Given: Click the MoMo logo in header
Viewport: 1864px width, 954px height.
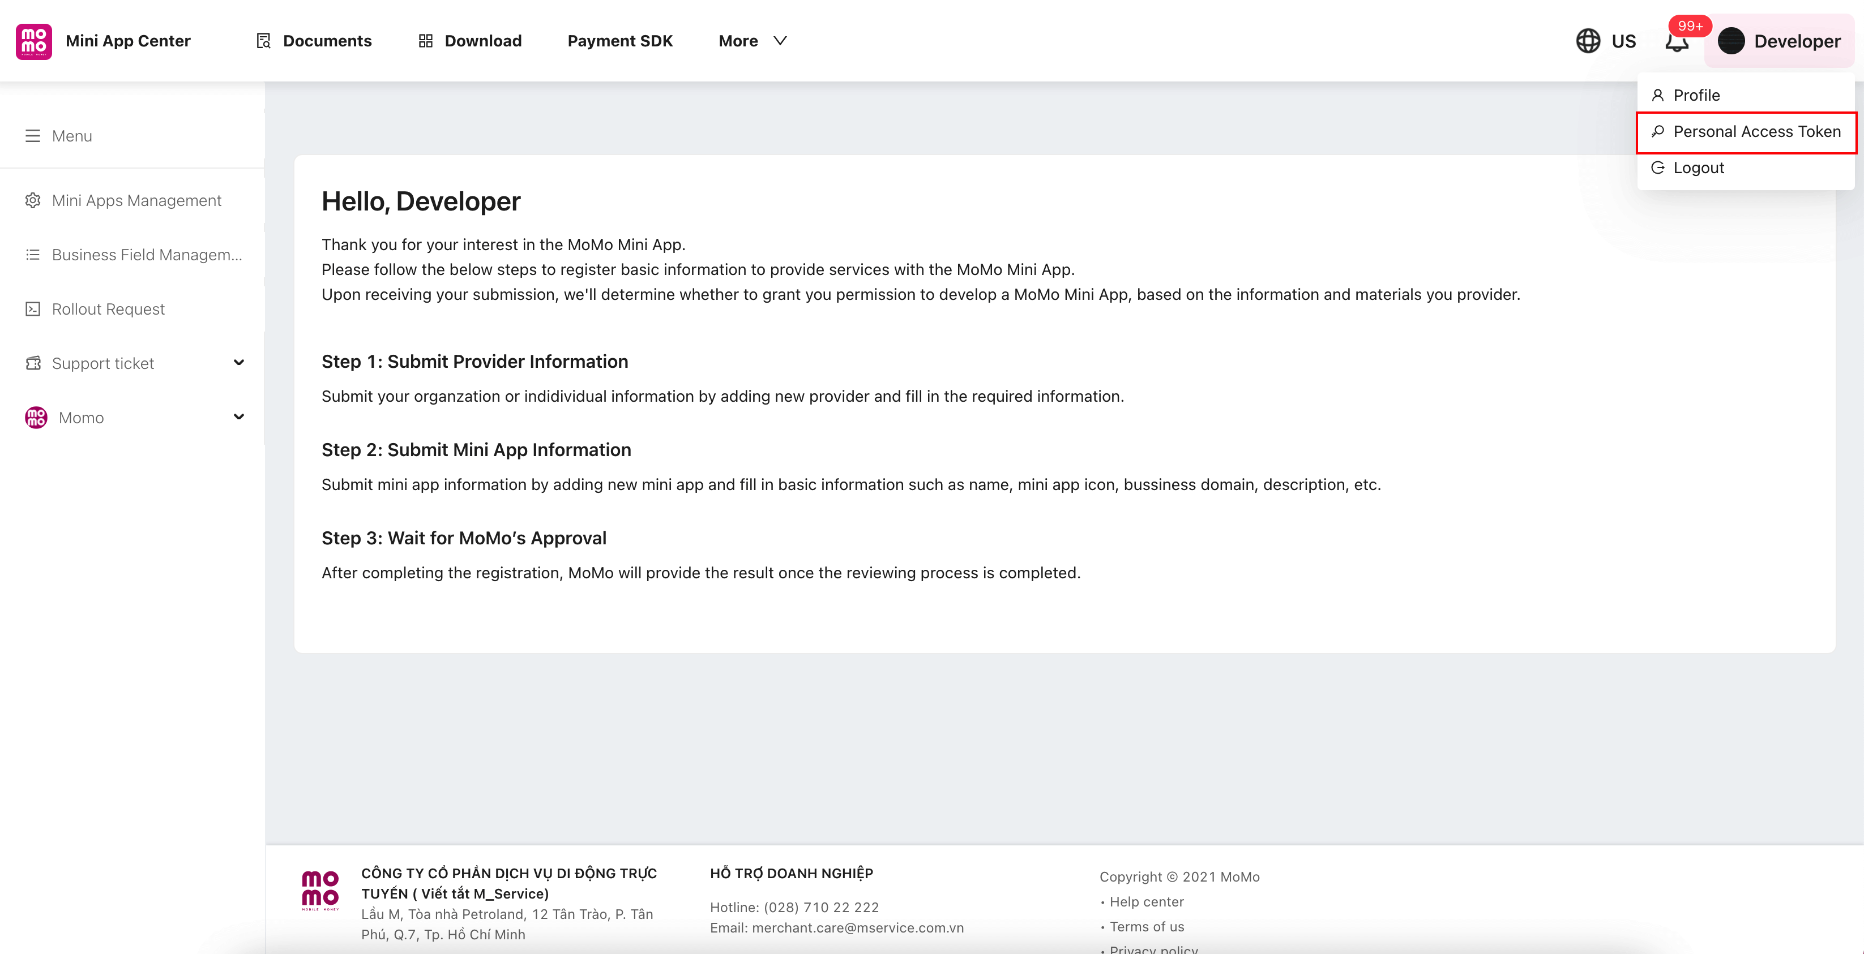Looking at the screenshot, I should click(33, 41).
